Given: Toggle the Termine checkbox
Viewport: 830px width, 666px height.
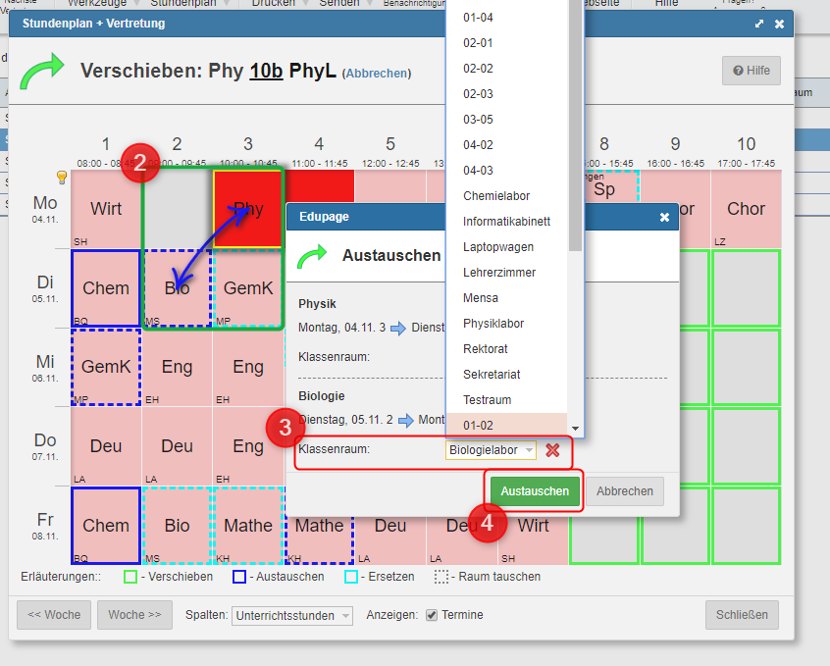Looking at the screenshot, I should (432, 615).
